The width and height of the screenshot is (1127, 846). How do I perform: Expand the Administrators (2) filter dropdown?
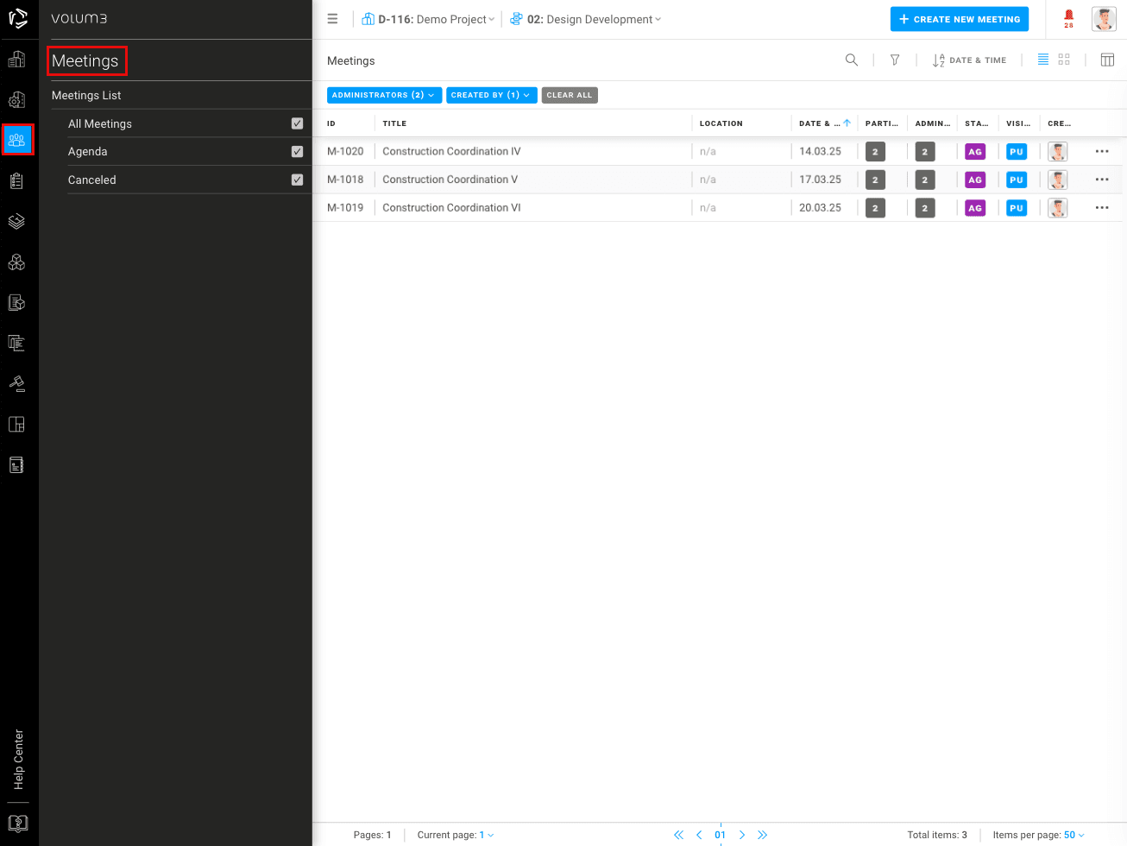tap(384, 95)
